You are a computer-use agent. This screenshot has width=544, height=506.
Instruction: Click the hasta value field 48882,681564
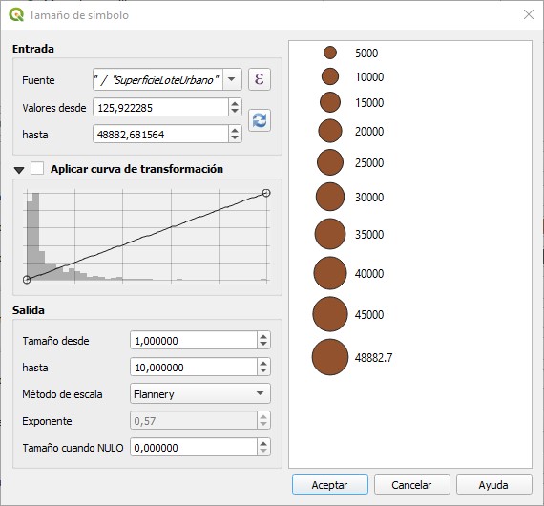[x=160, y=135]
